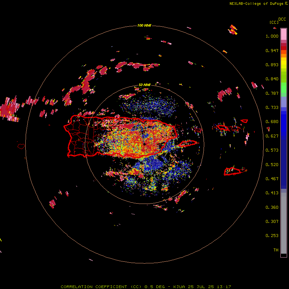Click the 0.893 scale value
289x289 pixels.
[272, 65]
